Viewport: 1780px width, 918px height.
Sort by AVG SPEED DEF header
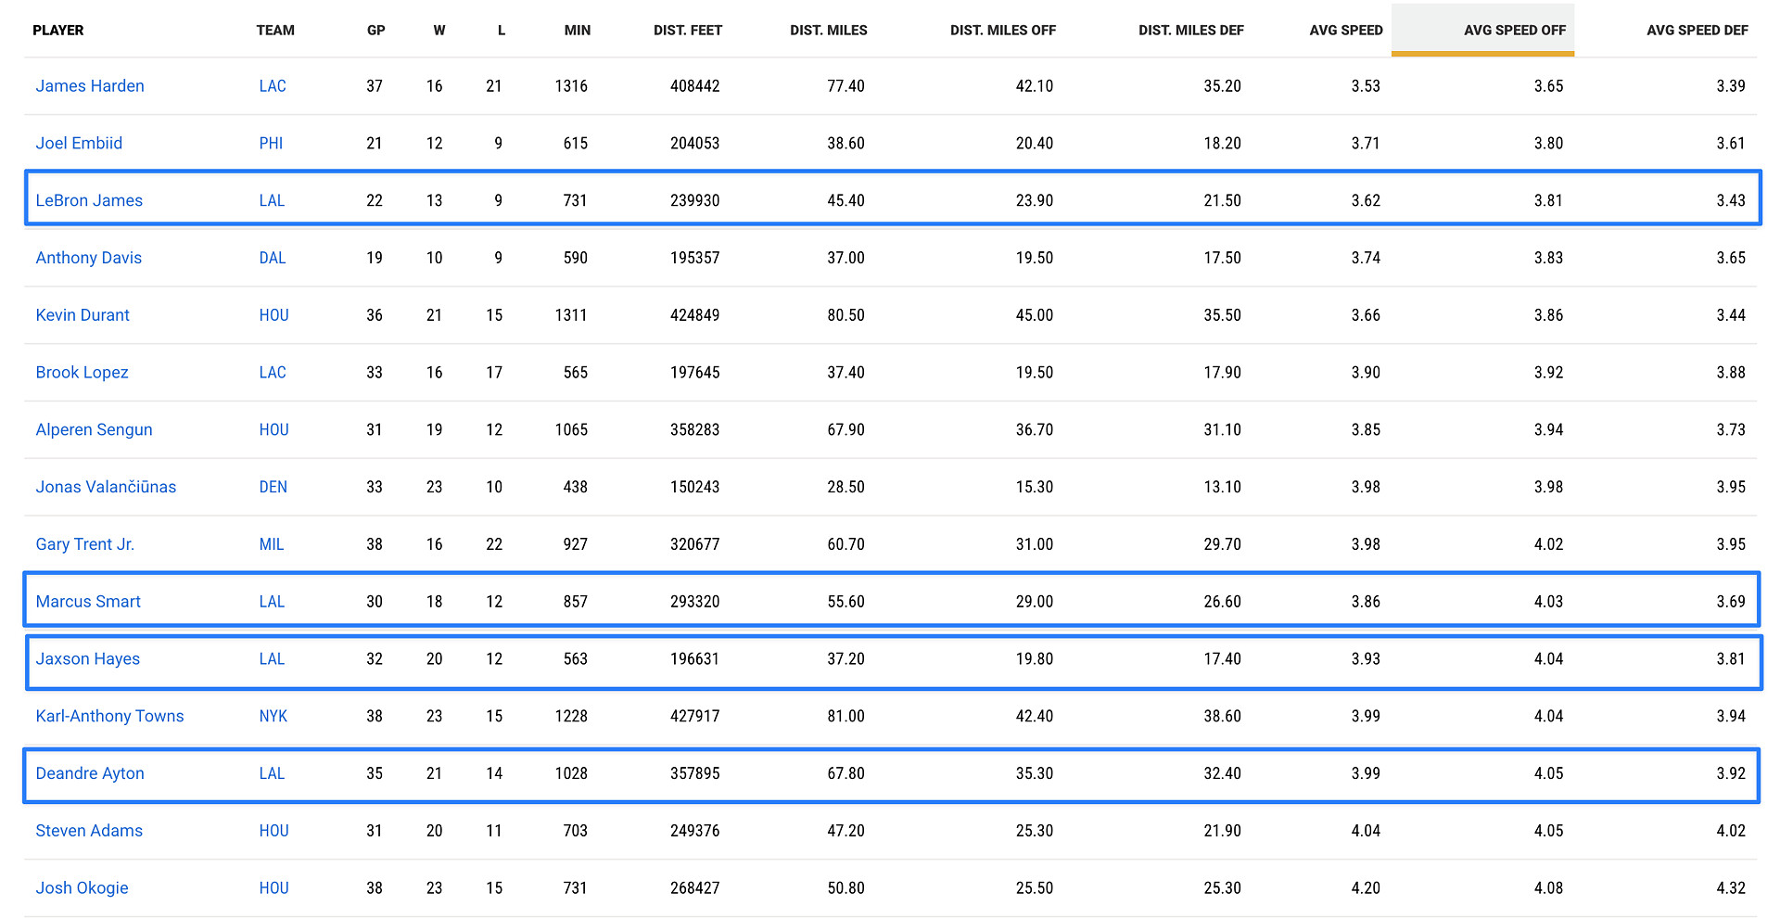(1697, 31)
